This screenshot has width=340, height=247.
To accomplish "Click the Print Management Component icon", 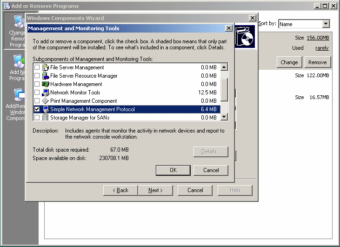I will (x=46, y=101).
